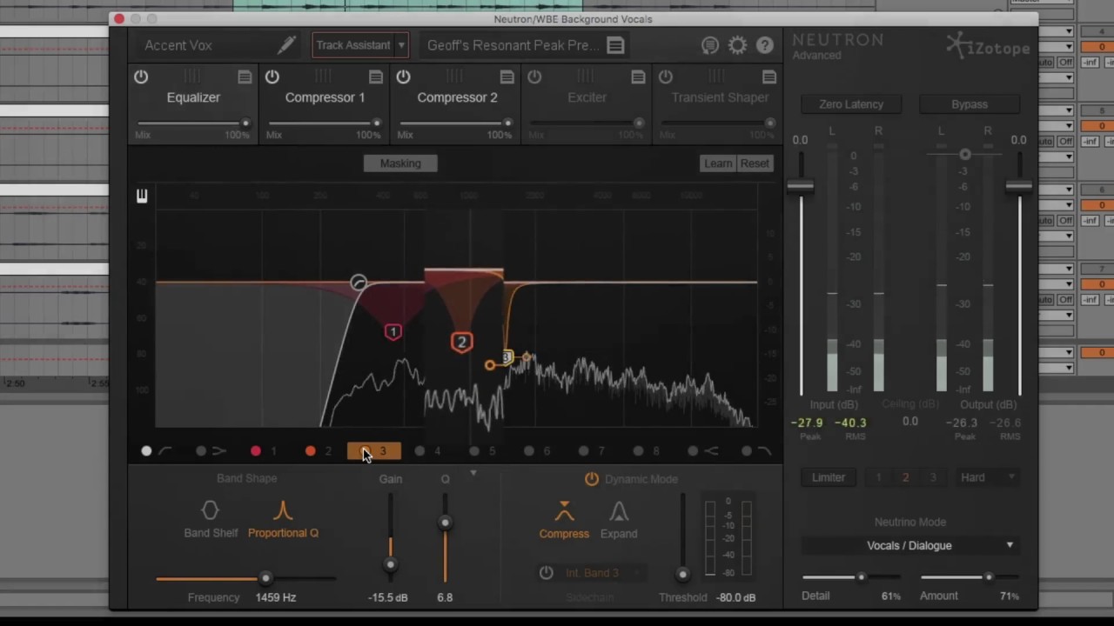Click the Masking button
The width and height of the screenshot is (1114, 626).
click(400, 163)
